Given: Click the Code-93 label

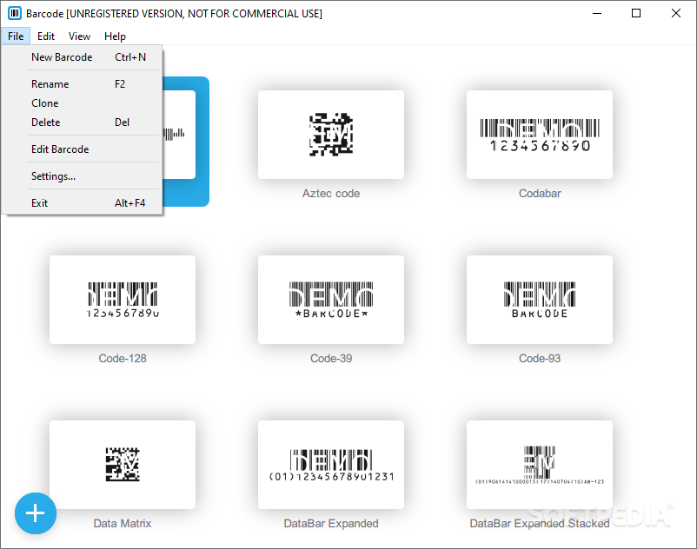Looking at the screenshot, I should [x=540, y=359].
